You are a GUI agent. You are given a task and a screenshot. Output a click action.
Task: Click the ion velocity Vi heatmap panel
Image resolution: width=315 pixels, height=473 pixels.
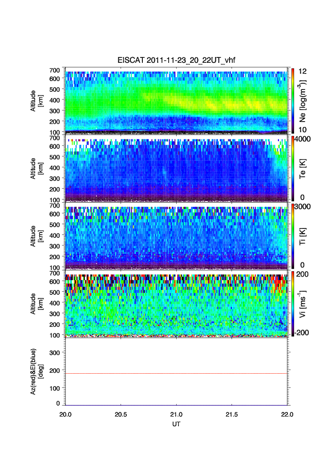[176, 304]
